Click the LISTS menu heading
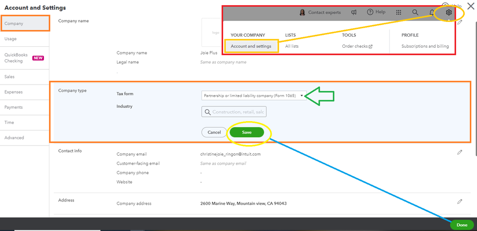Viewport: 477px width, 231px height. coord(290,35)
